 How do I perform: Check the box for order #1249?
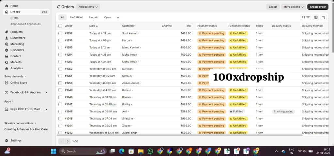coord(60,90)
